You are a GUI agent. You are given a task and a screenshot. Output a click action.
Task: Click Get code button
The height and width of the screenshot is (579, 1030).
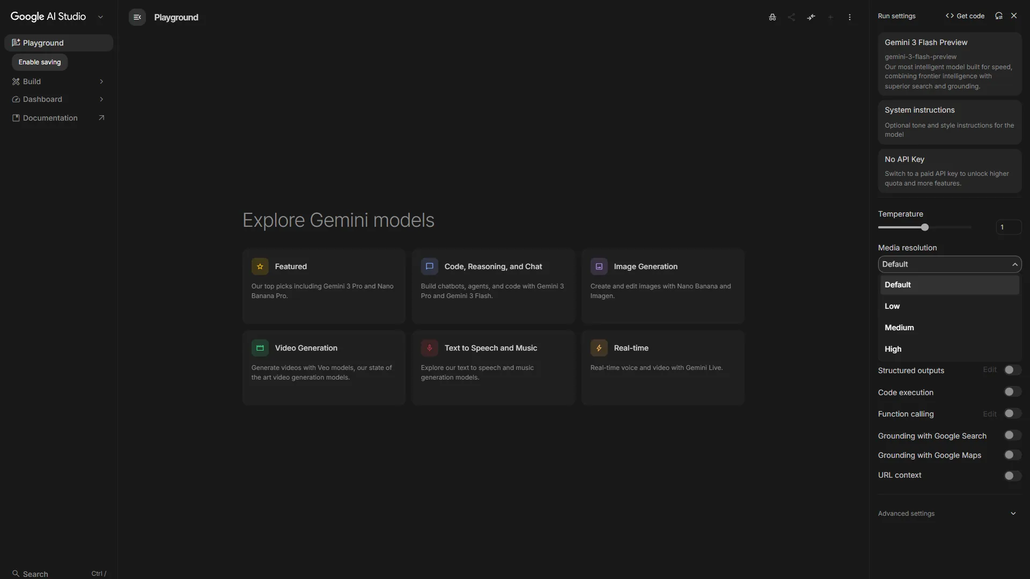click(965, 16)
